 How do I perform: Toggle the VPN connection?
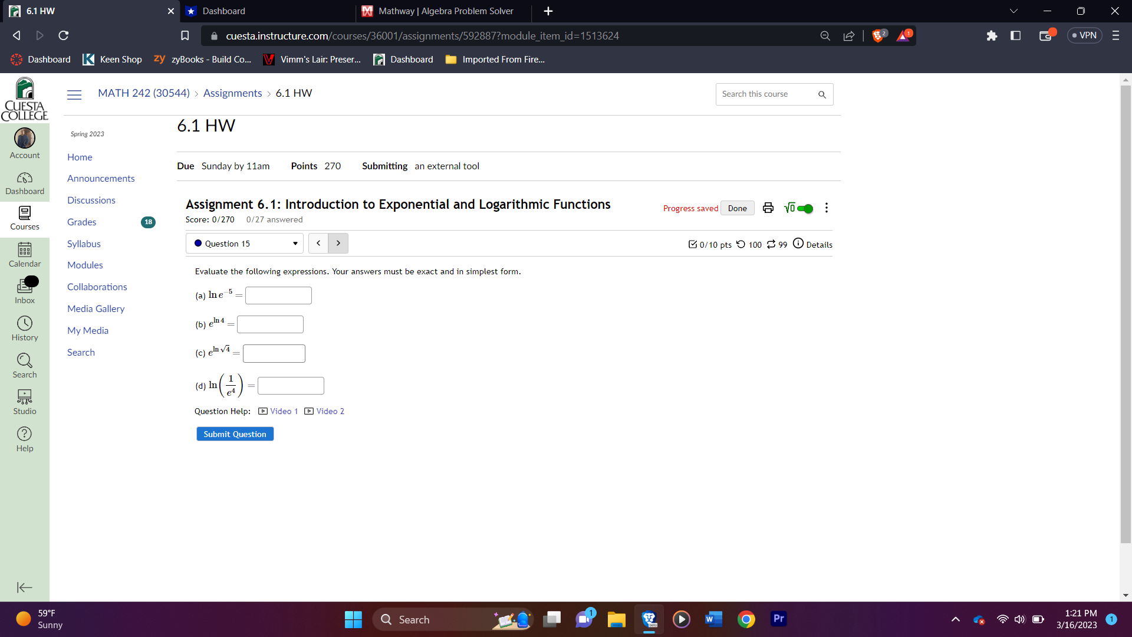tap(1084, 35)
